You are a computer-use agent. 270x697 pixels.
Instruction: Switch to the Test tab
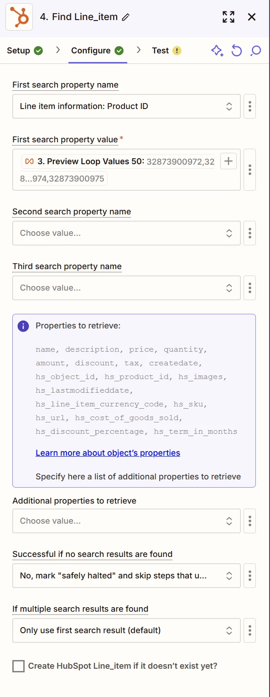166,51
